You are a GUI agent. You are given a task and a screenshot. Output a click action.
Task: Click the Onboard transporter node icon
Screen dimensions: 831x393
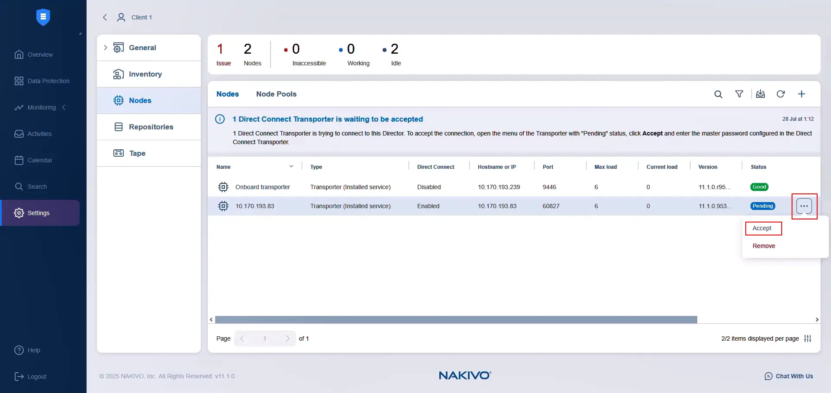click(x=223, y=187)
